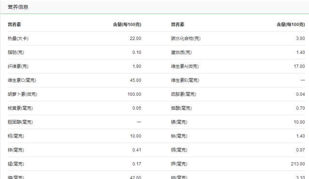Select the 45.00 value for 维生素C

[x=135, y=80]
